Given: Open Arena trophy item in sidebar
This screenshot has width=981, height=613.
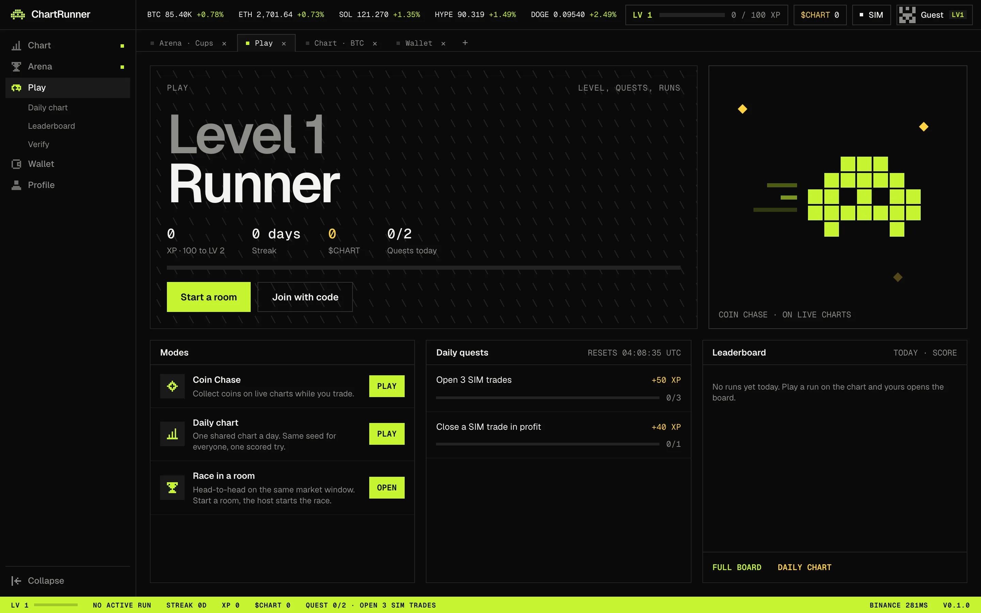Looking at the screenshot, I should point(68,66).
